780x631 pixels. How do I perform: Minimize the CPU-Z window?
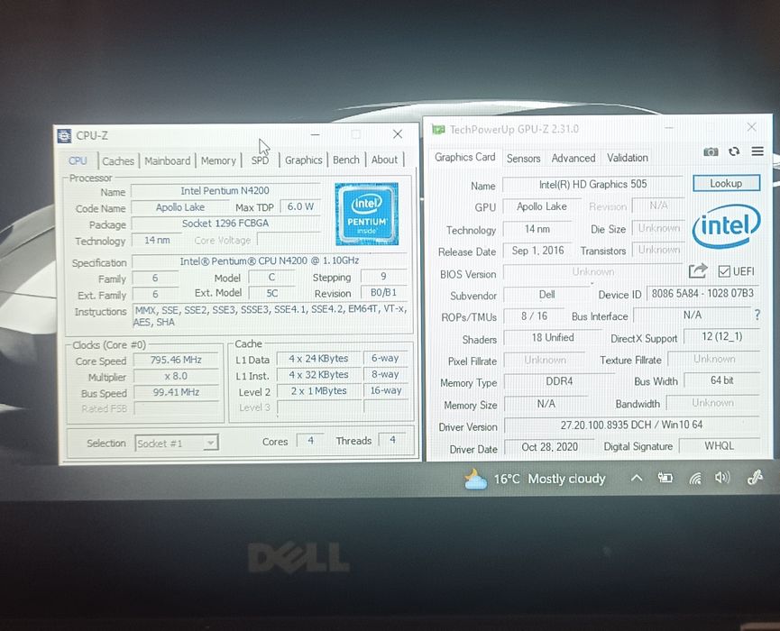click(x=315, y=134)
